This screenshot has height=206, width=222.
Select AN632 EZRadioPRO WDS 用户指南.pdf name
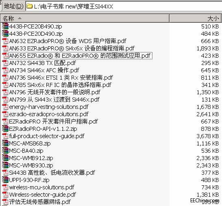tap(67, 41)
